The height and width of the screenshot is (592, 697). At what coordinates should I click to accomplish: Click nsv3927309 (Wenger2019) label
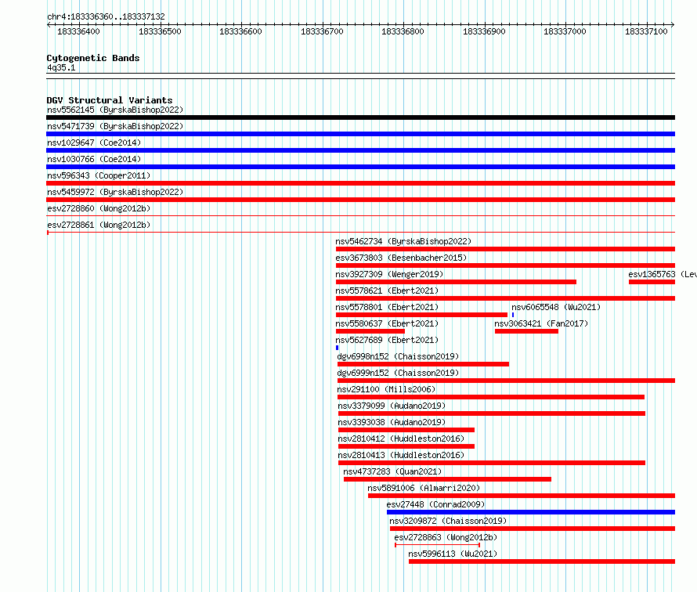tap(389, 274)
